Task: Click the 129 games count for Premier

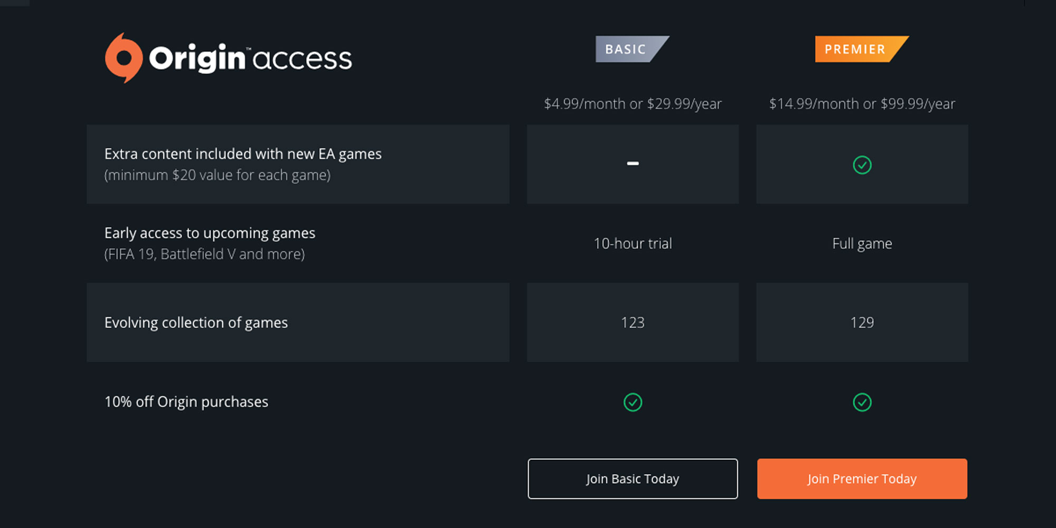Action: point(862,322)
